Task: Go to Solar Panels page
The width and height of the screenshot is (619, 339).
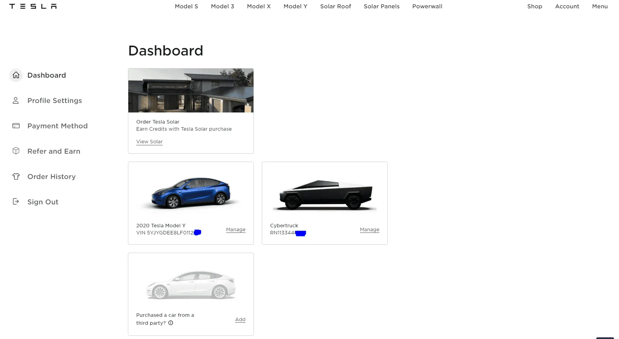Action: [382, 6]
